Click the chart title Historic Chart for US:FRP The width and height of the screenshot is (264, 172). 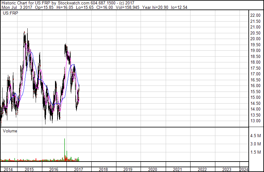(x=26, y=3)
